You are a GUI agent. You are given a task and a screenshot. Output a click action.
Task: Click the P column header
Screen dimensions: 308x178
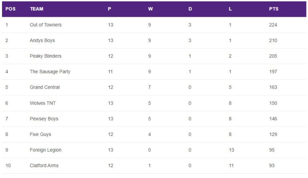(109, 9)
